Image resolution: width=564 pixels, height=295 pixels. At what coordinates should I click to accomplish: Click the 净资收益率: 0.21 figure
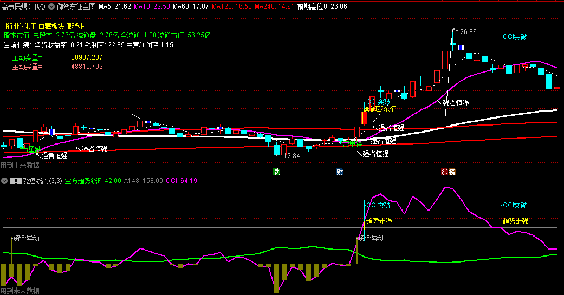59,45
